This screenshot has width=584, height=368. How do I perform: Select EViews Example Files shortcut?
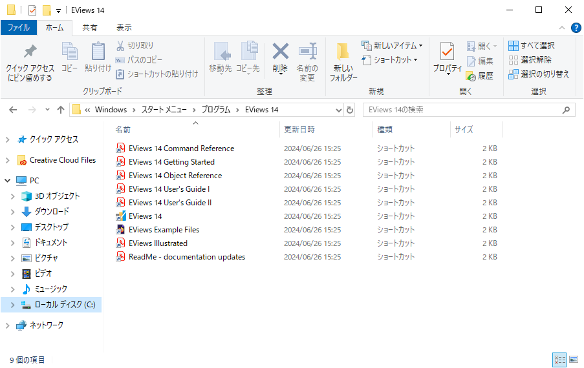(164, 230)
